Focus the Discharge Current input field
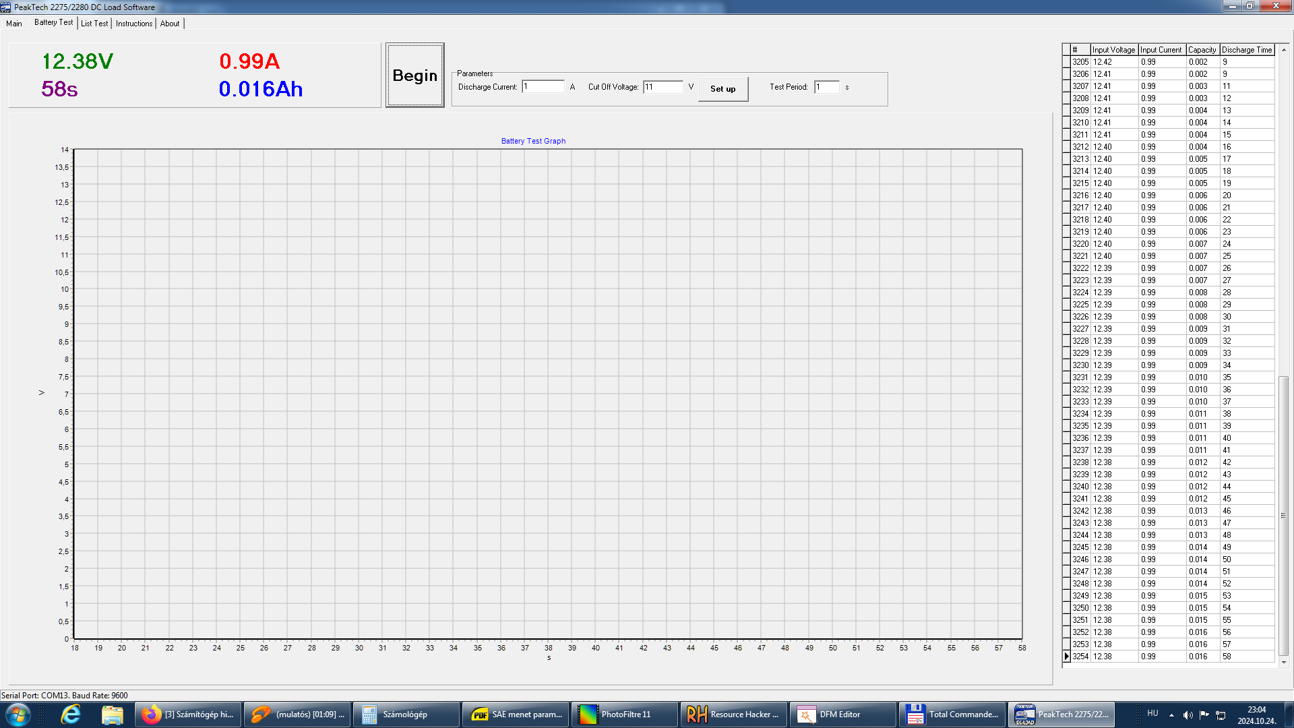The height and width of the screenshot is (728, 1294). point(543,87)
